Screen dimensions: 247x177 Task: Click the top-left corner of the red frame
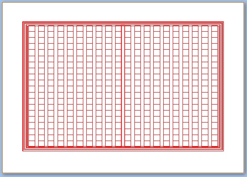point(23,22)
